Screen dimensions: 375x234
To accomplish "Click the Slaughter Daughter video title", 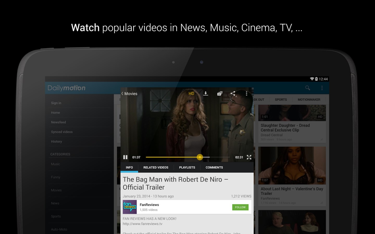I will coord(285,128).
